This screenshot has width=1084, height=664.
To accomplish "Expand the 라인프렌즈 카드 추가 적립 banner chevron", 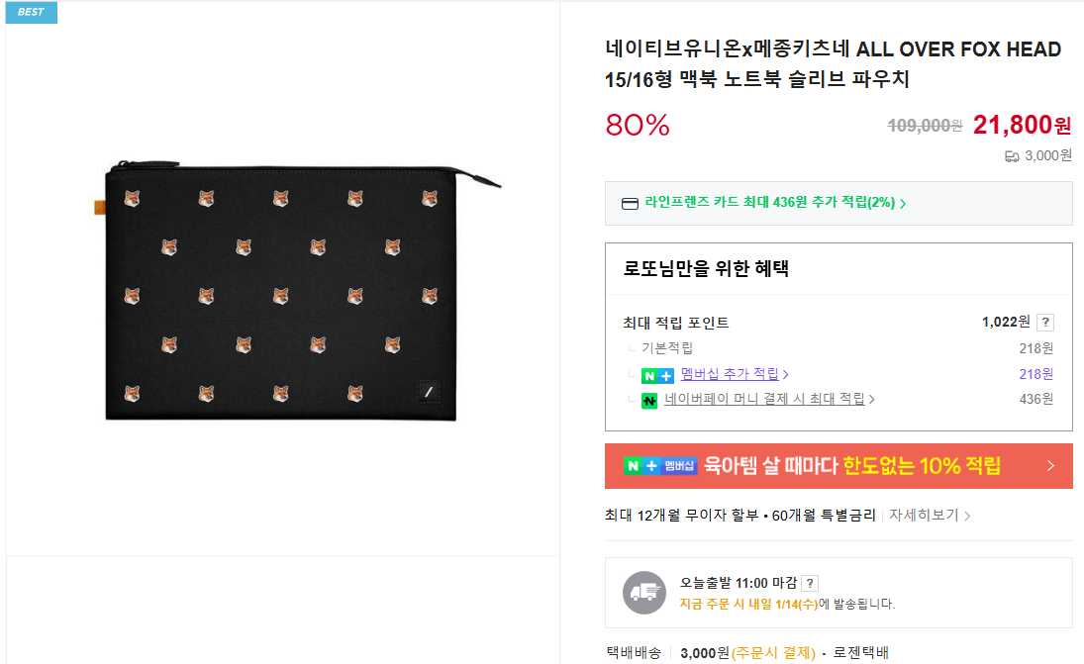I will (904, 204).
